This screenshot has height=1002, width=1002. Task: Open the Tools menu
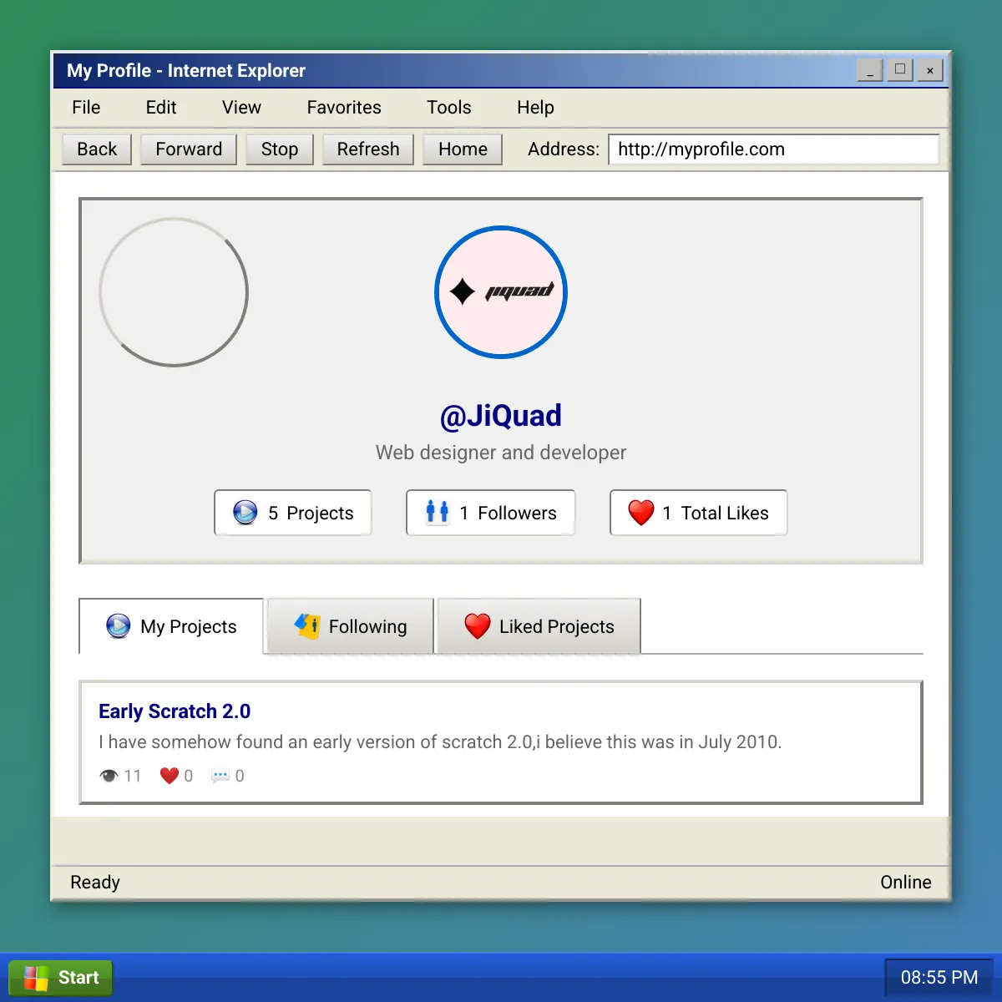[x=449, y=108]
